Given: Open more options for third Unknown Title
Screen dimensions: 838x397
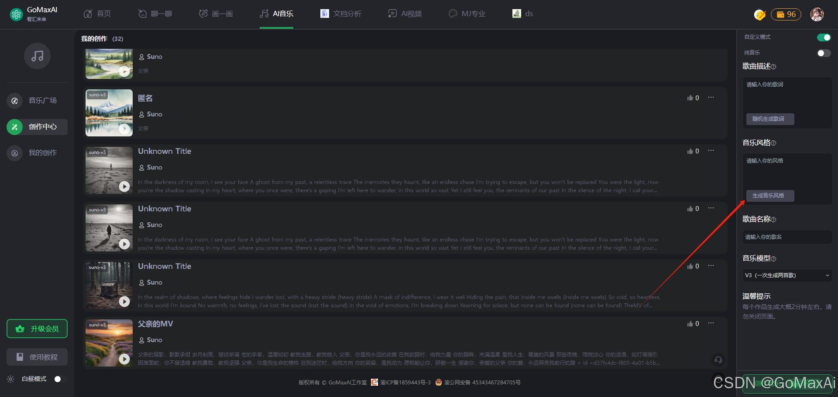Looking at the screenshot, I should [711, 265].
